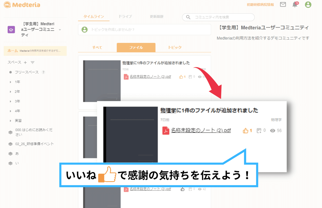Open enlarged popup 名称未設定のノート (2).pdf link
This screenshot has height=208, width=322.
click(201, 131)
